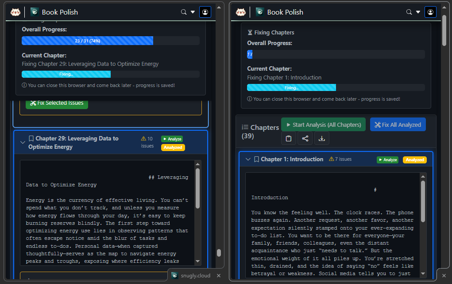Click the share icon in Chapters toolbar

305,139
